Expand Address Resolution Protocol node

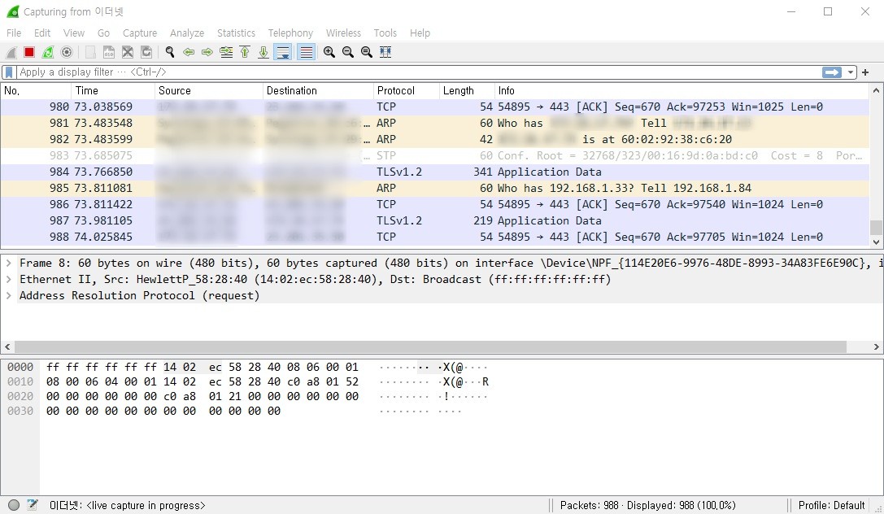click(x=8, y=295)
